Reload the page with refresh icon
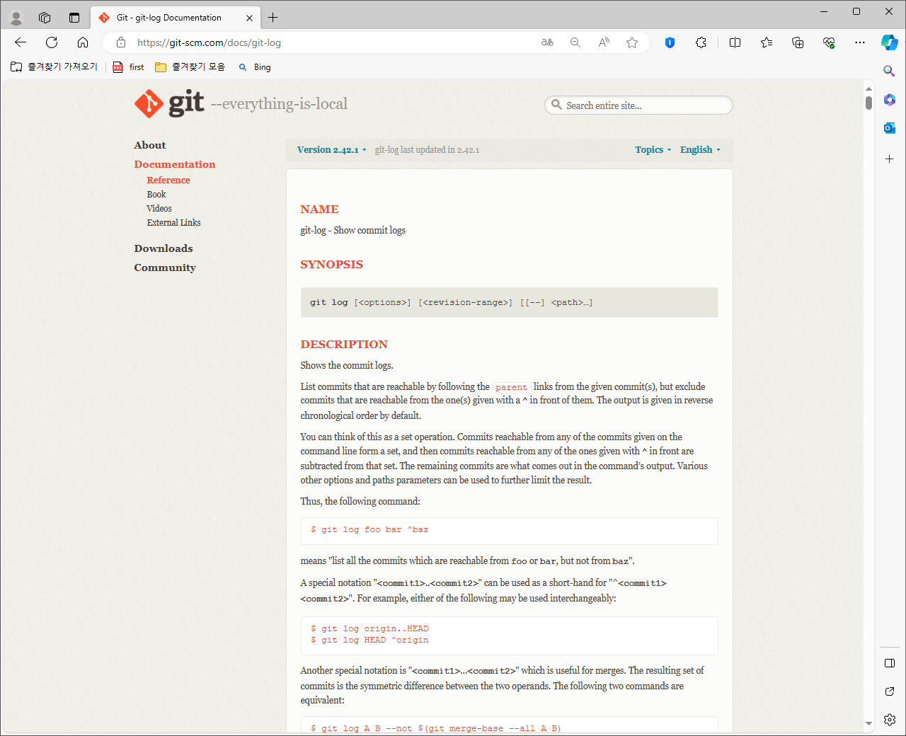 click(52, 42)
